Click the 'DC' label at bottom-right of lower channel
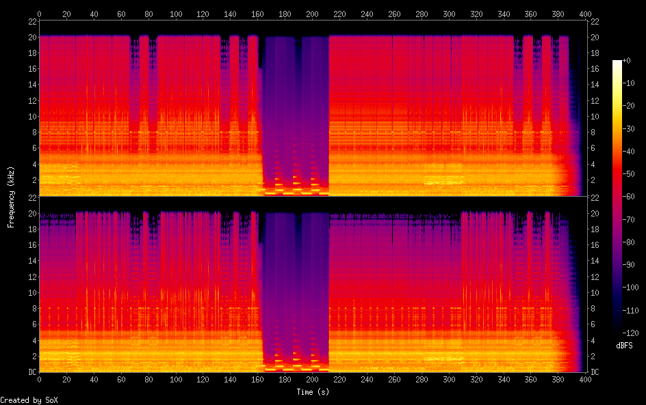Screen dimensions: 646x405 tap(594, 372)
